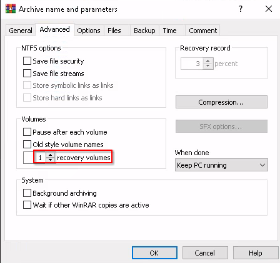Open Help for this dialog
The image size is (280, 263).
tap(256, 253)
